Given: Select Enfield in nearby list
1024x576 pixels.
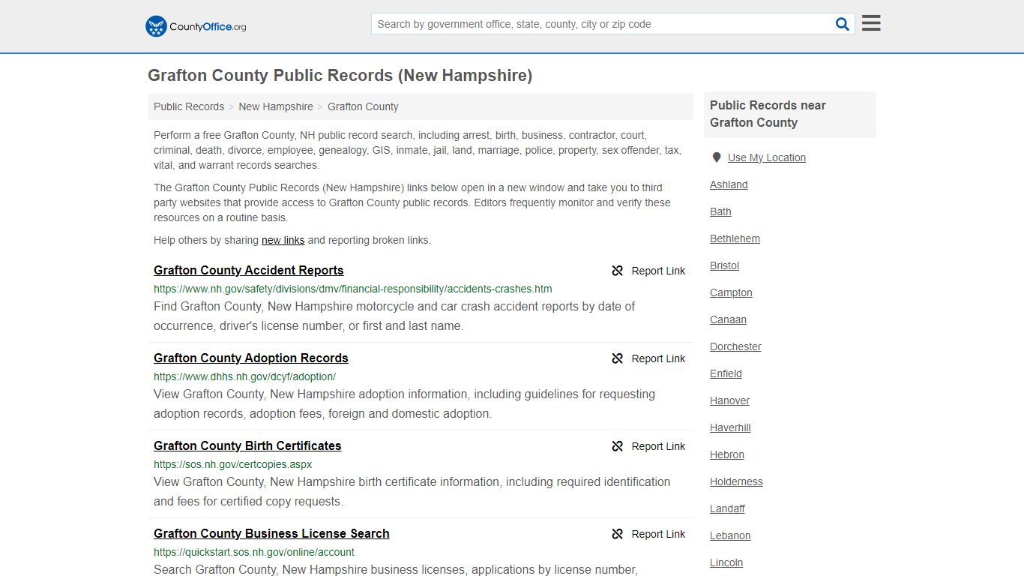Looking at the screenshot, I should (726, 373).
